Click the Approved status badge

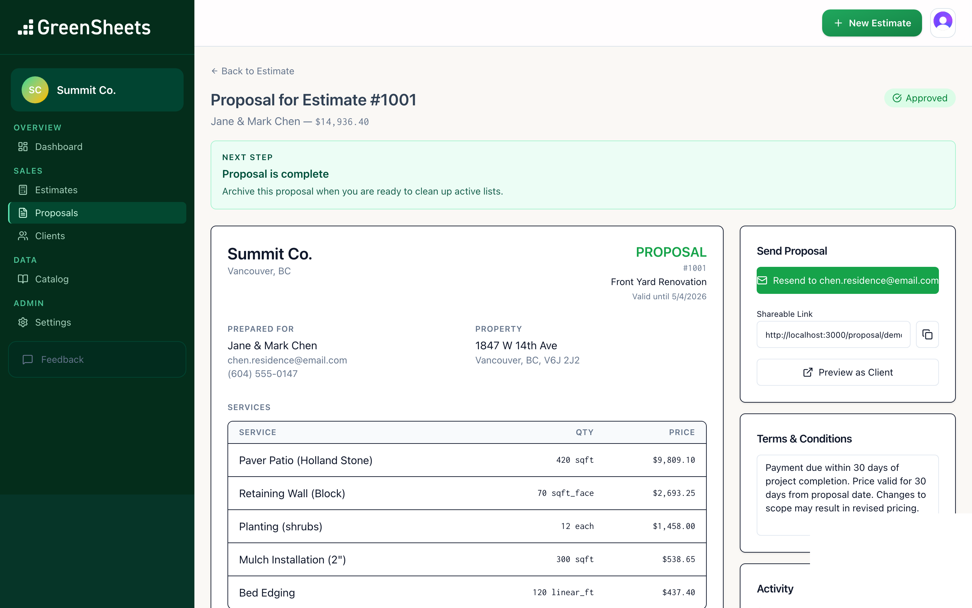point(920,98)
